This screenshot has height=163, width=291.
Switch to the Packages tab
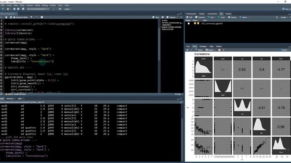click(203, 46)
